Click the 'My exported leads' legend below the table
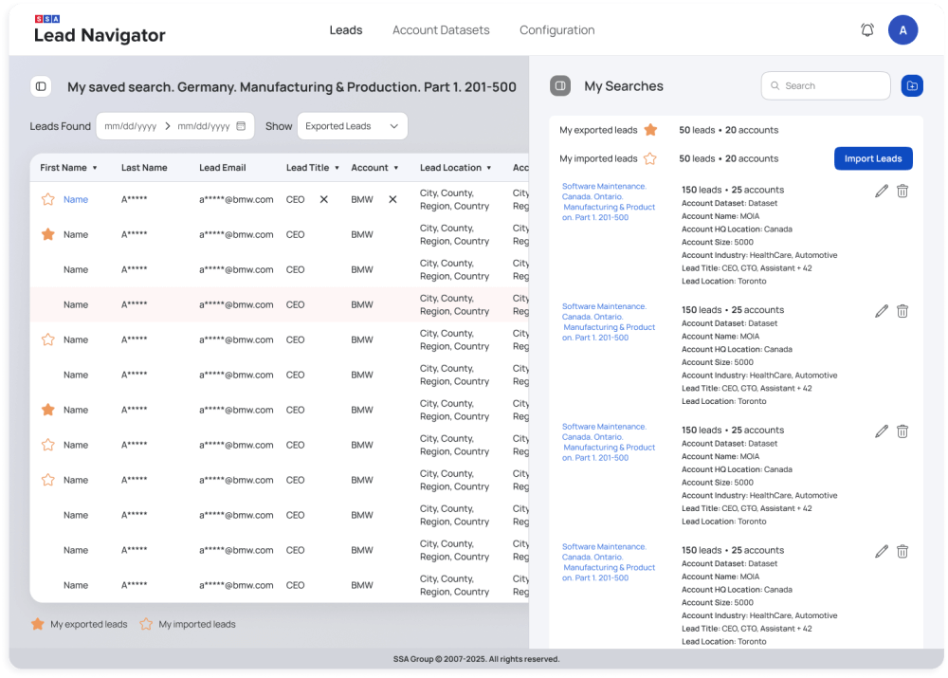This screenshot has height=678, width=948. [x=89, y=624]
